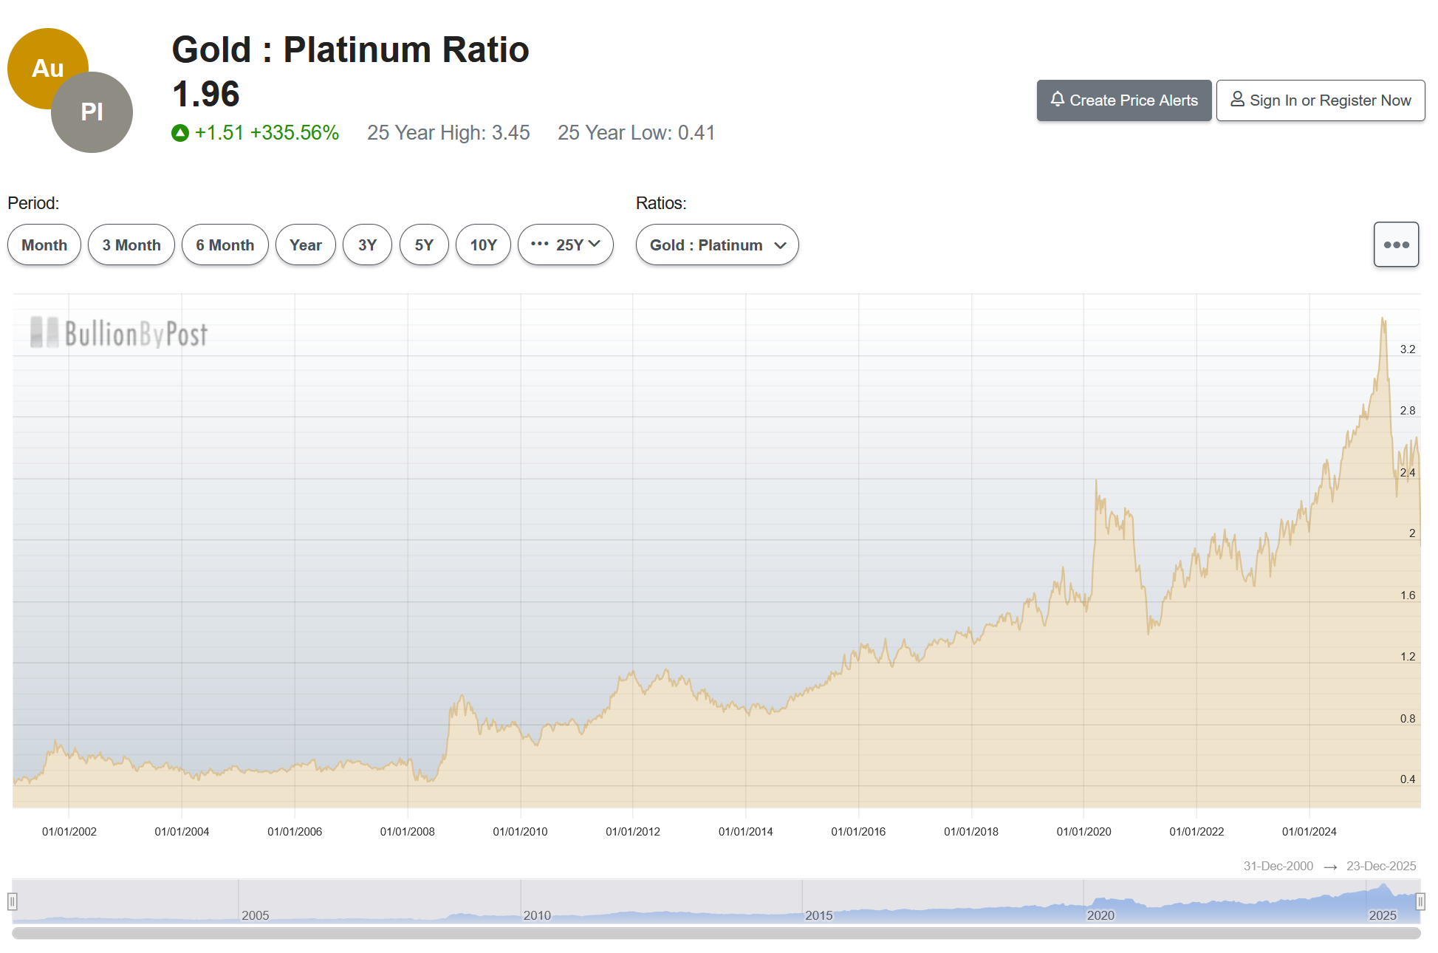Select the Month period
The image size is (1438, 953).
pyautogui.click(x=44, y=245)
